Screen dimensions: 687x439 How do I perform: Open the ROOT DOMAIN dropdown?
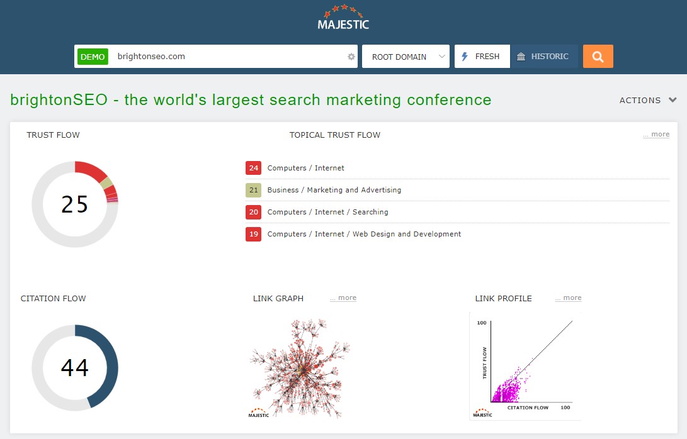406,57
